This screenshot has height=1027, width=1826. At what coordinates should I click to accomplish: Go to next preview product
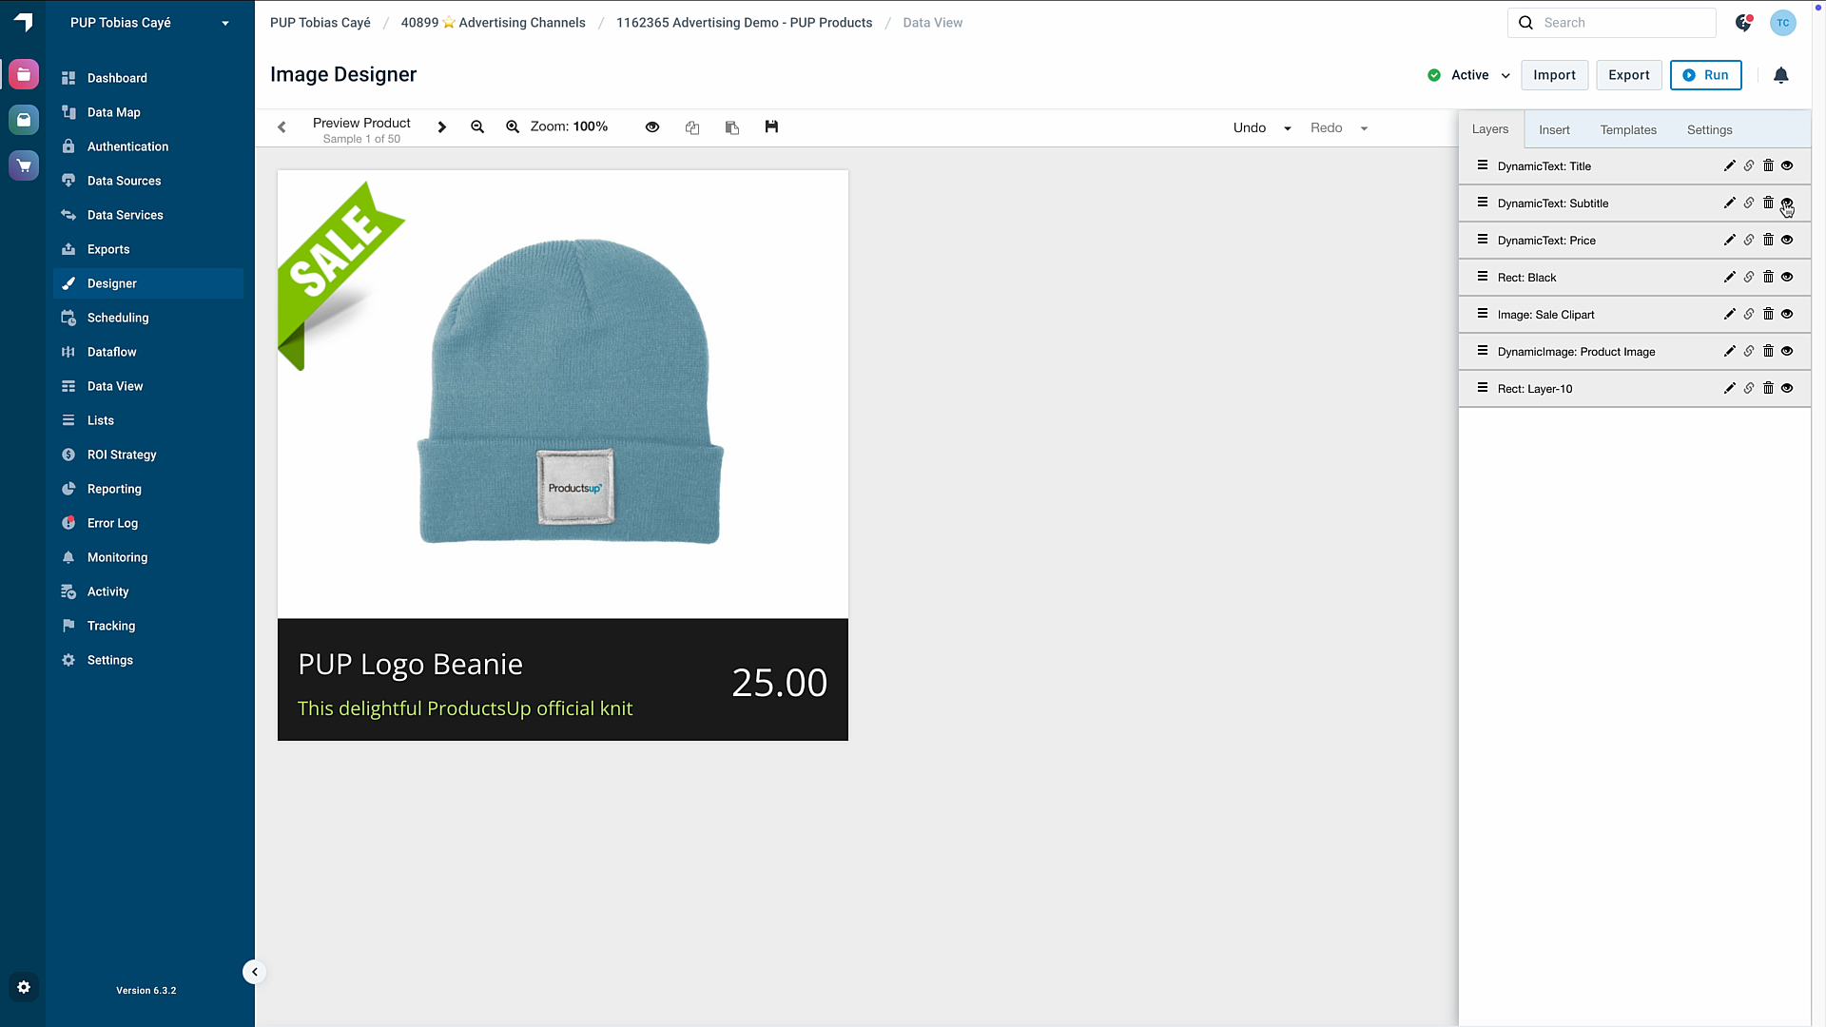pos(441,127)
